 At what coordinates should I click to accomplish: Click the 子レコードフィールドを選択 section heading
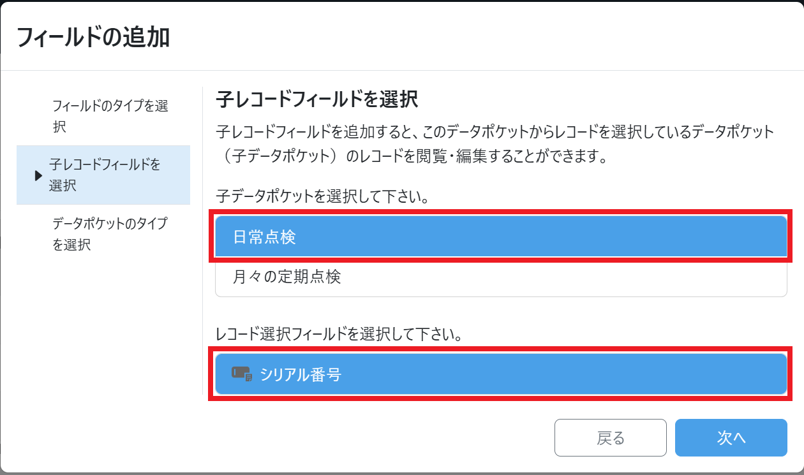(x=316, y=99)
